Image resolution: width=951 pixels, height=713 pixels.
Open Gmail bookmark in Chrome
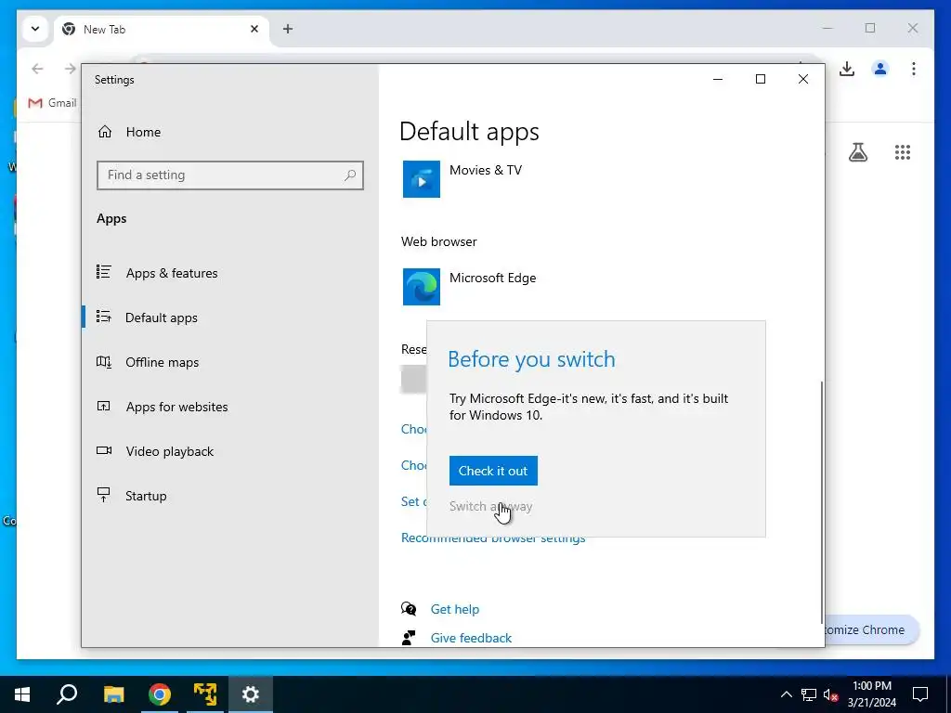click(x=53, y=103)
